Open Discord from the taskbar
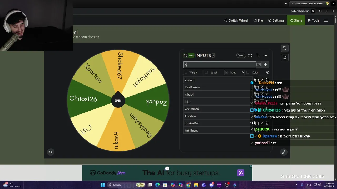Image resolution: width=337 pixels, height=189 pixels. [x=211, y=185]
